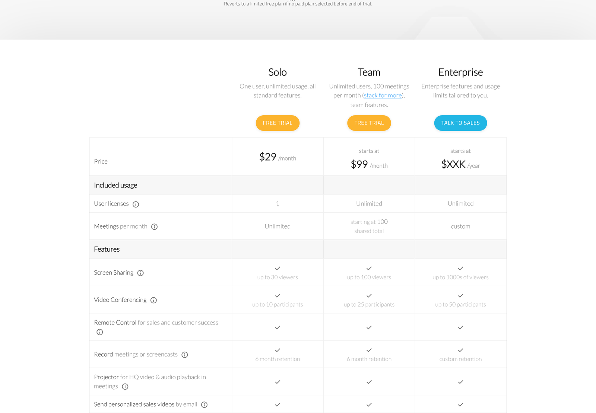Click Enterprise plan Remote Control checkmark

tap(460, 328)
